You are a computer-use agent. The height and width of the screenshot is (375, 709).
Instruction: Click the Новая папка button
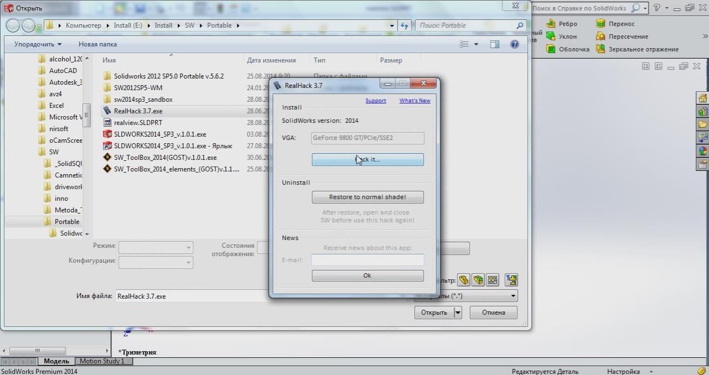[x=97, y=44]
